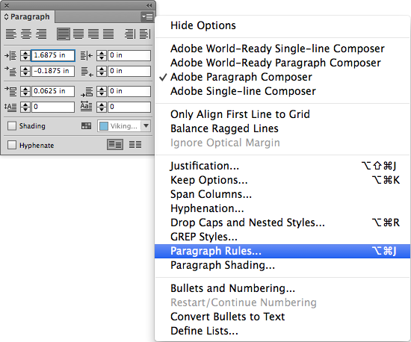Select Justify all lines icon
The image size is (411, 342).
pyautogui.click(x=108, y=34)
